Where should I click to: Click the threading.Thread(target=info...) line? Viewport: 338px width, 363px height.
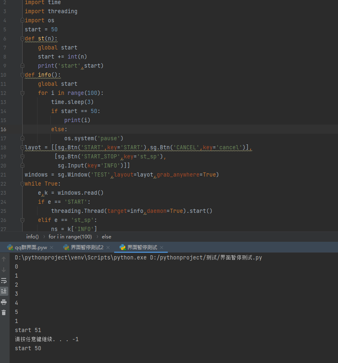(131, 211)
